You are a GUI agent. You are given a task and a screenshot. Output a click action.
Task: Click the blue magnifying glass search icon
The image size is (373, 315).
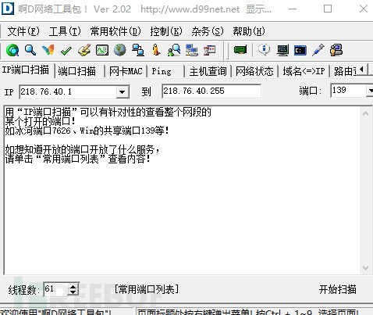coord(30,50)
